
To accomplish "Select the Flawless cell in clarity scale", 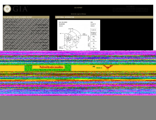I will click(94, 30).
